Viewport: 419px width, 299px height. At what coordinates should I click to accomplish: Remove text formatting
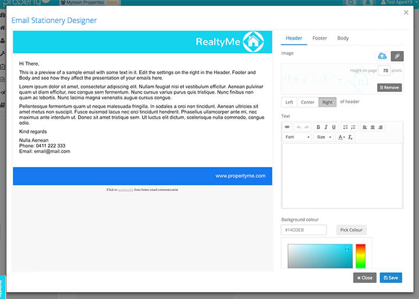[x=350, y=137]
